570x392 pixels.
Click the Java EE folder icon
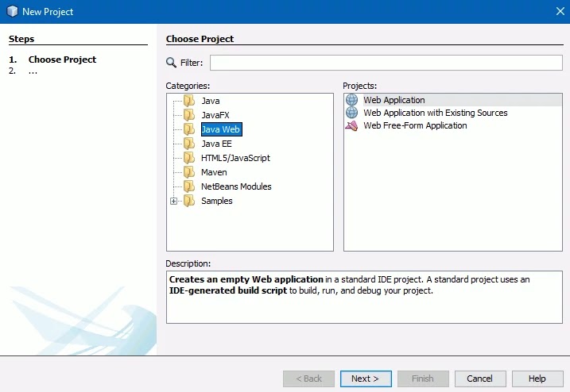[x=189, y=144]
